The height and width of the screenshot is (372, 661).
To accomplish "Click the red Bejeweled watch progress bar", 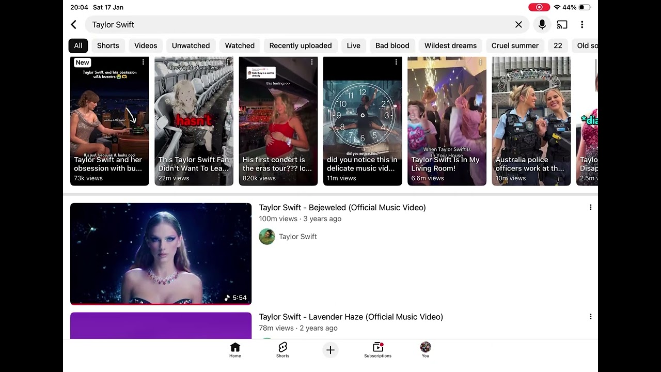I will click(x=161, y=304).
